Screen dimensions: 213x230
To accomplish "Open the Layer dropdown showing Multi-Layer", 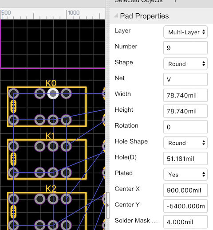I will (185, 32).
